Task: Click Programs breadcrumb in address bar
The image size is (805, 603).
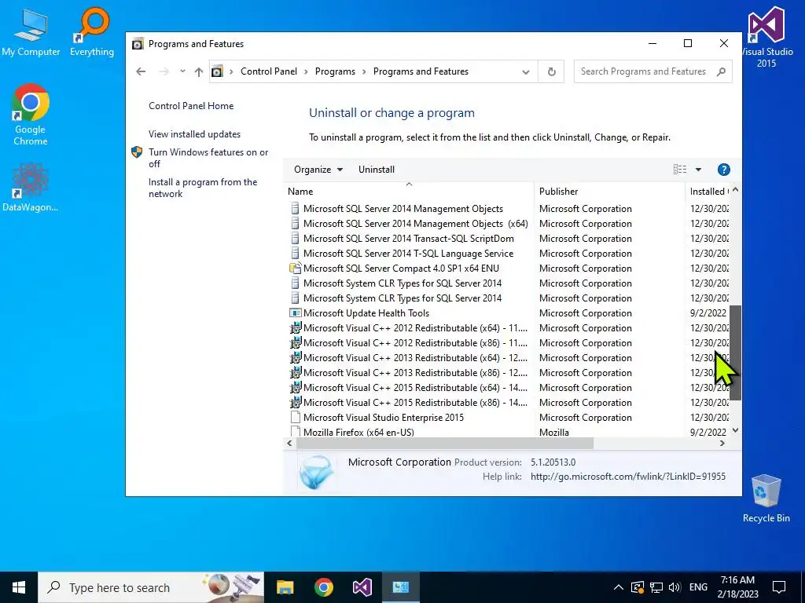Action: 335,71
